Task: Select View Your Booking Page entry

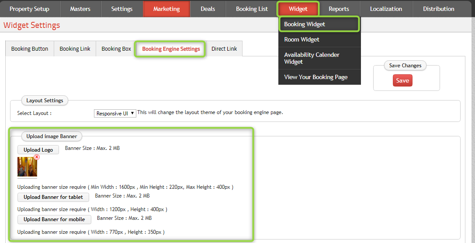Action: click(319, 77)
